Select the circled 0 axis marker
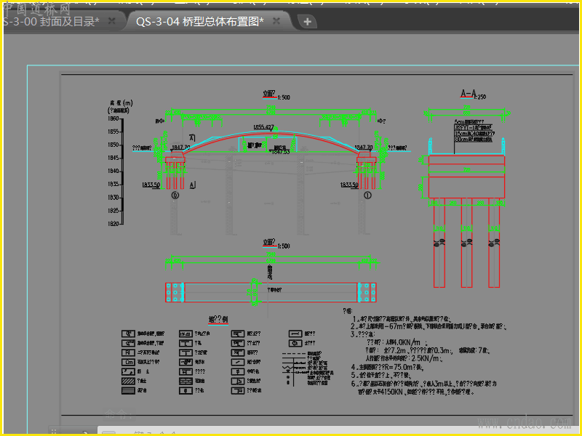 [x=175, y=195]
